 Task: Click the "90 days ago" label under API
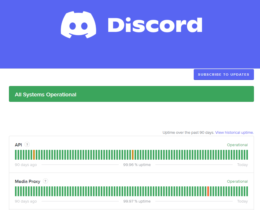(26, 165)
